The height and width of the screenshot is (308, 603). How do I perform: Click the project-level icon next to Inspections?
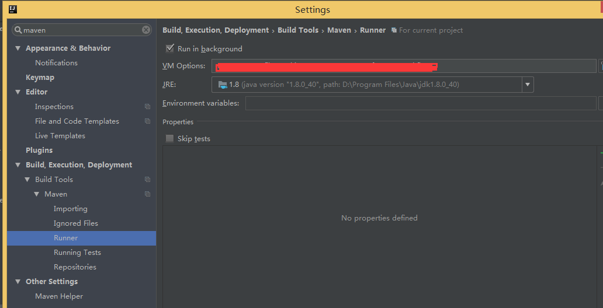[x=147, y=106]
